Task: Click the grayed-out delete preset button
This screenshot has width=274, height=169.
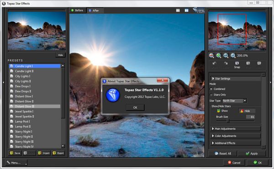Action: 29,153
